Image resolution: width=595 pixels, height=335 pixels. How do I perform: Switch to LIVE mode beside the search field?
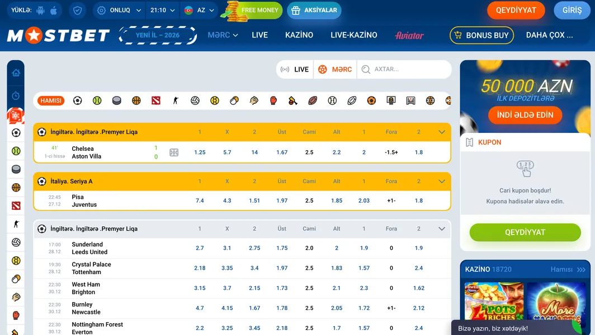(x=295, y=69)
